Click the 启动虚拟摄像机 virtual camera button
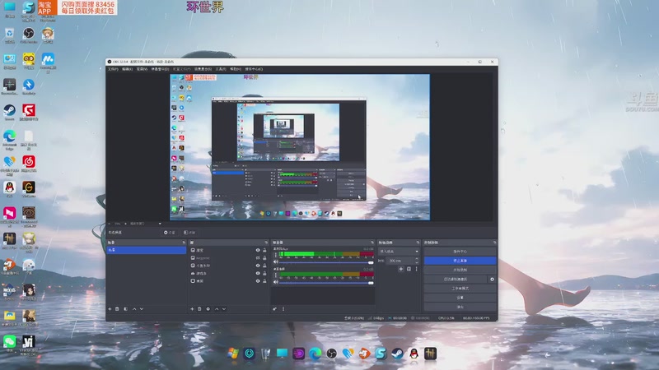Screen dimensions: 659x370 (x=456, y=279)
